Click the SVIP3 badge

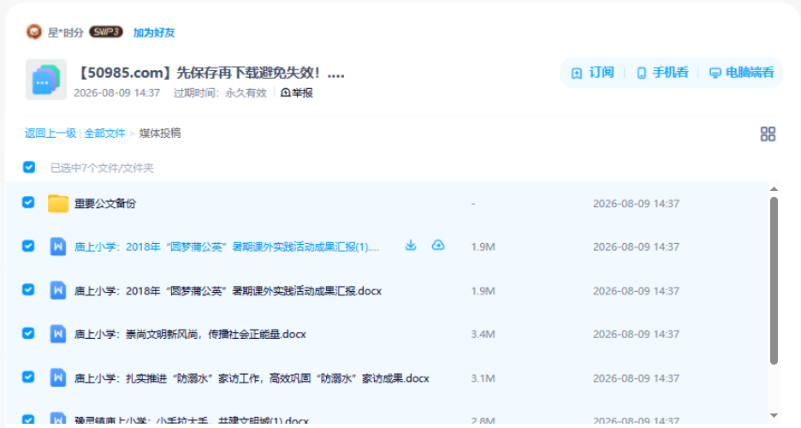click(x=106, y=33)
